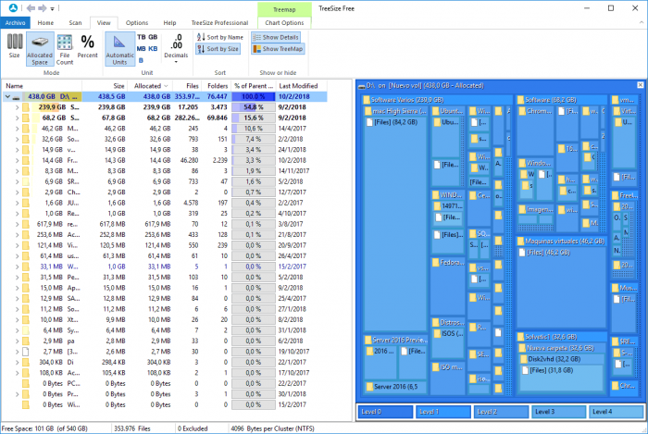Expand the 239,9 GB folder row

17,107
